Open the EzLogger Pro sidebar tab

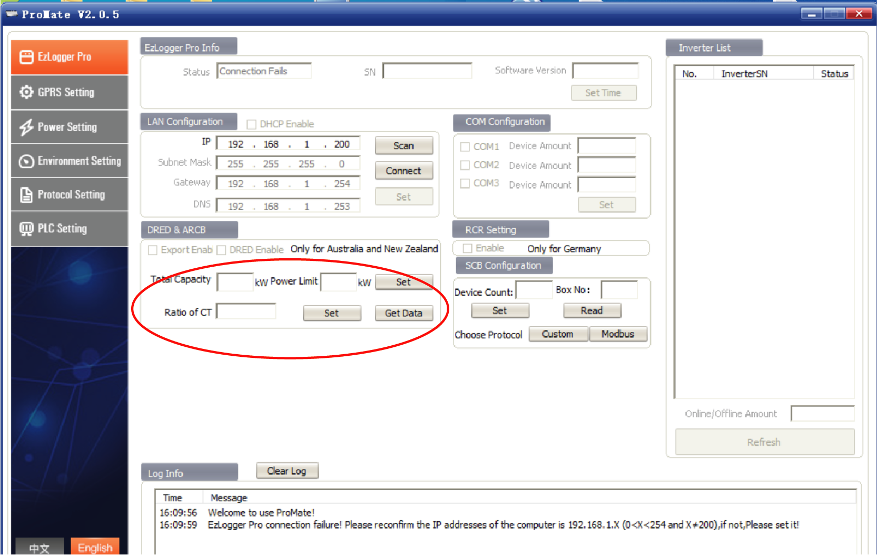[70, 57]
